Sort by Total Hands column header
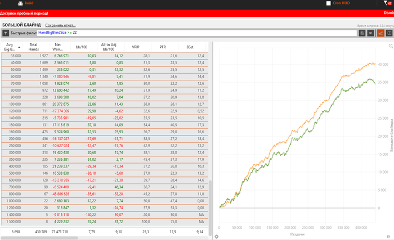 [33, 47]
